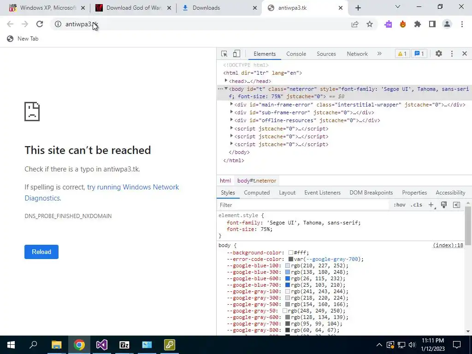Expand the second script node

coord(231,136)
